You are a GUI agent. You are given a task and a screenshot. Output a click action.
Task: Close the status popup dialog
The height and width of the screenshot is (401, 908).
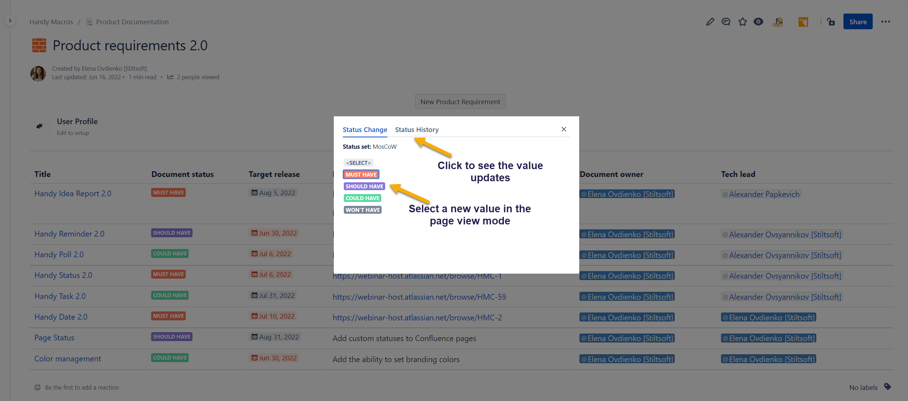tap(563, 129)
